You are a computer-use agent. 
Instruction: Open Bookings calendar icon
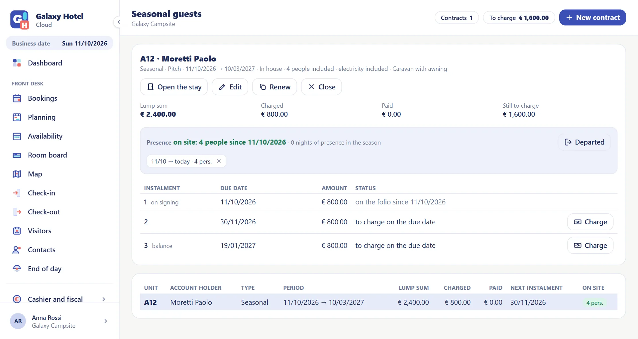(x=17, y=98)
